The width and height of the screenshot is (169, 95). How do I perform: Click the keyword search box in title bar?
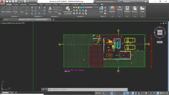pos(106,2)
